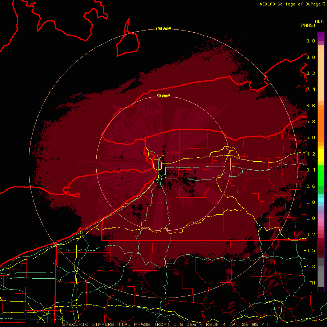The width and height of the screenshot is (327, 327).
Task: Click the 4 JAN 26 date text
Action: (236, 324)
